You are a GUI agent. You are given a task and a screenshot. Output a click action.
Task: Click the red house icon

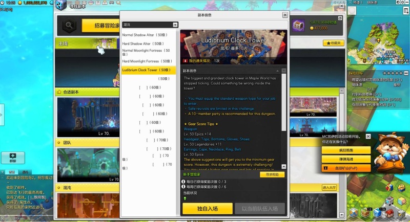[389, 213]
